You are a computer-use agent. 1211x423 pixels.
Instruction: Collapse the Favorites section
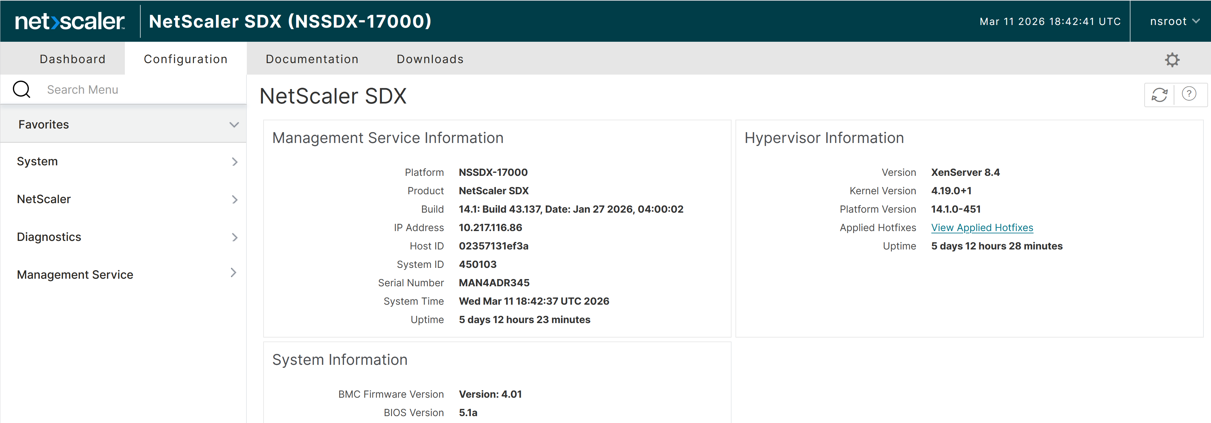(x=234, y=125)
